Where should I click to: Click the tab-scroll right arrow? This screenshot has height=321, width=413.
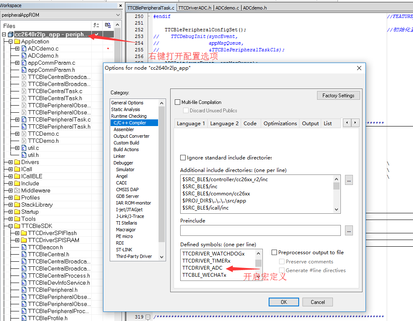355,123
